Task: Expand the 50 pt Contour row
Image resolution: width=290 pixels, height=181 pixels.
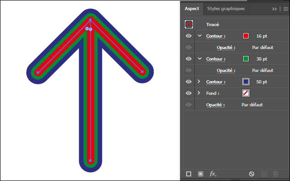Action: pyautogui.click(x=199, y=81)
